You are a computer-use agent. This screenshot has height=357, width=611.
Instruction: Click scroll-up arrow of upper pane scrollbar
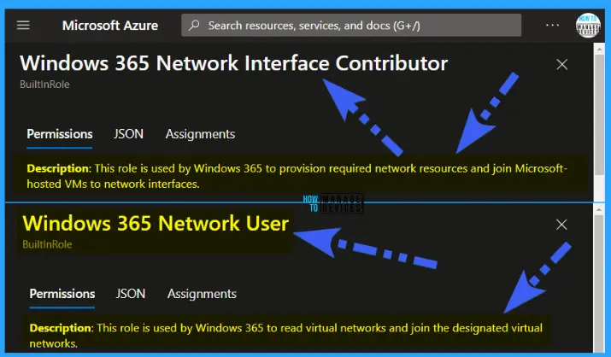[599, 49]
